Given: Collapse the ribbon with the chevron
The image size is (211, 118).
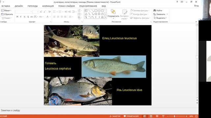Looking at the screenshot, I should 196,22.
